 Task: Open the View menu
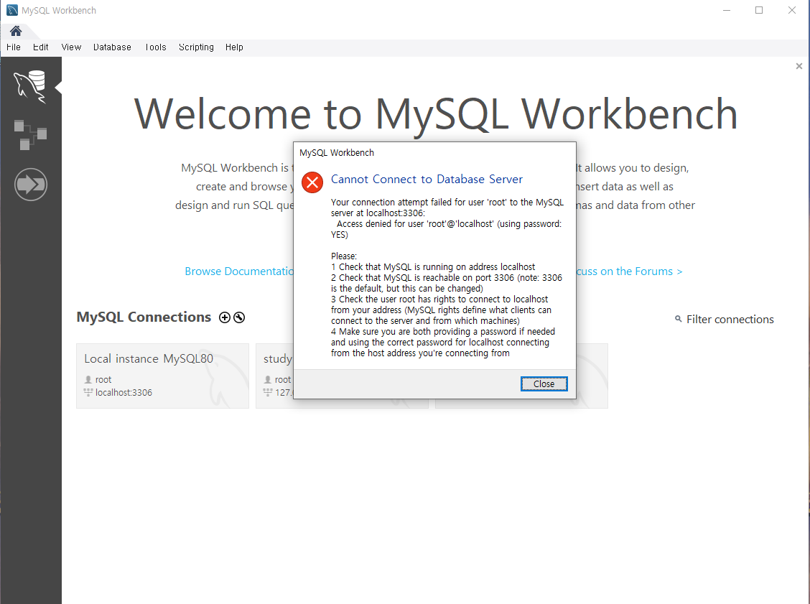click(x=71, y=47)
